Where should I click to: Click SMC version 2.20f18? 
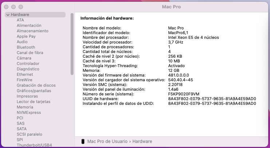click(x=175, y=85)
